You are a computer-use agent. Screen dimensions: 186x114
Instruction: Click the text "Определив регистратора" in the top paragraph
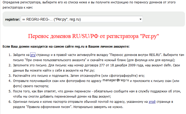[21, 2]
